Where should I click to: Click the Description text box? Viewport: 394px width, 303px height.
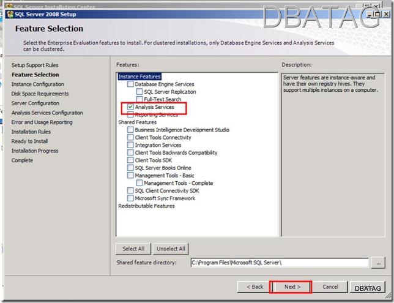(333, 155)
